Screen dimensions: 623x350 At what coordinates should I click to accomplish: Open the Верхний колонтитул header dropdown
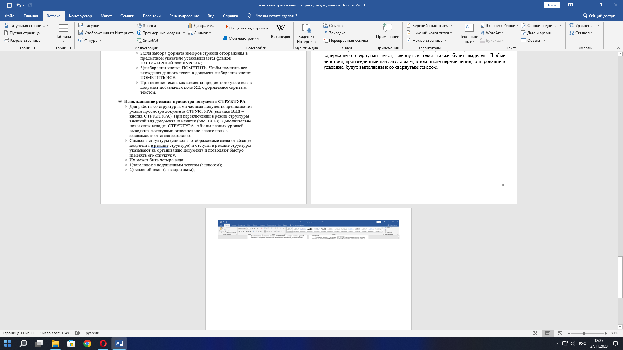[429, 26]
